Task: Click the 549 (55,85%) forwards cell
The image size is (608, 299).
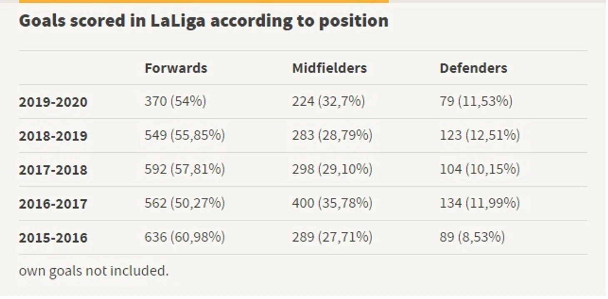Action: [x=185, y=135]
